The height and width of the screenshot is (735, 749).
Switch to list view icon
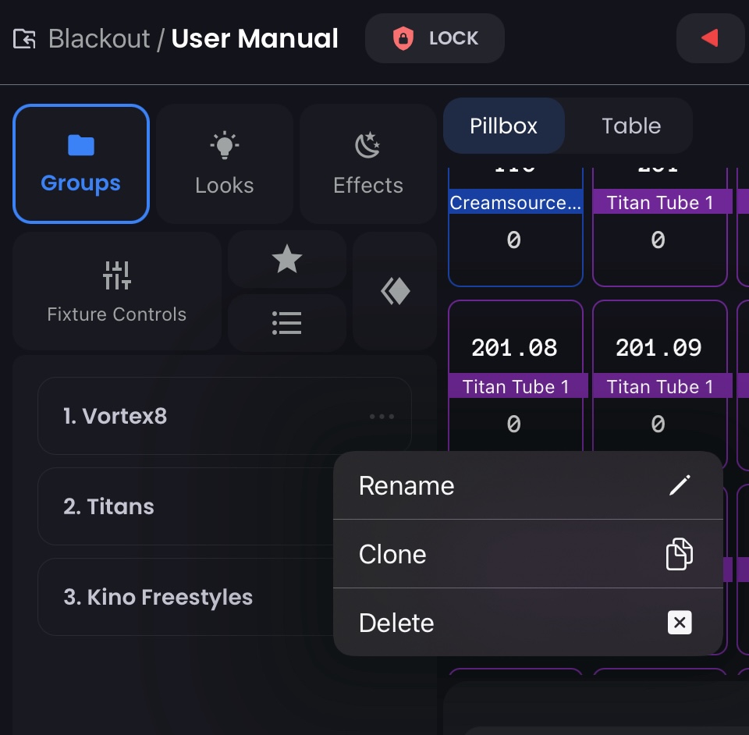coord(286,322)
